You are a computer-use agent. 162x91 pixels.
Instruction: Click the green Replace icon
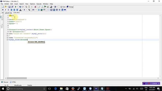(45, 7)
